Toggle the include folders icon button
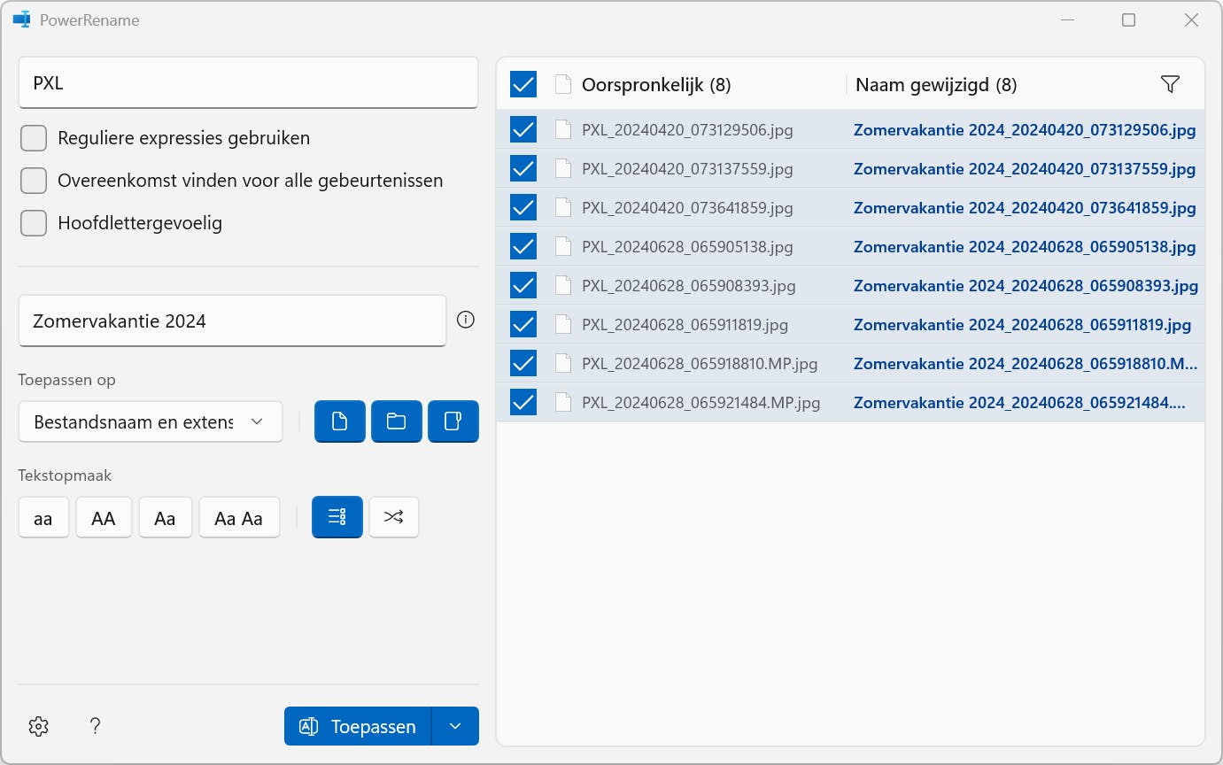This screenshot has width=1223, height=765. 397,421
